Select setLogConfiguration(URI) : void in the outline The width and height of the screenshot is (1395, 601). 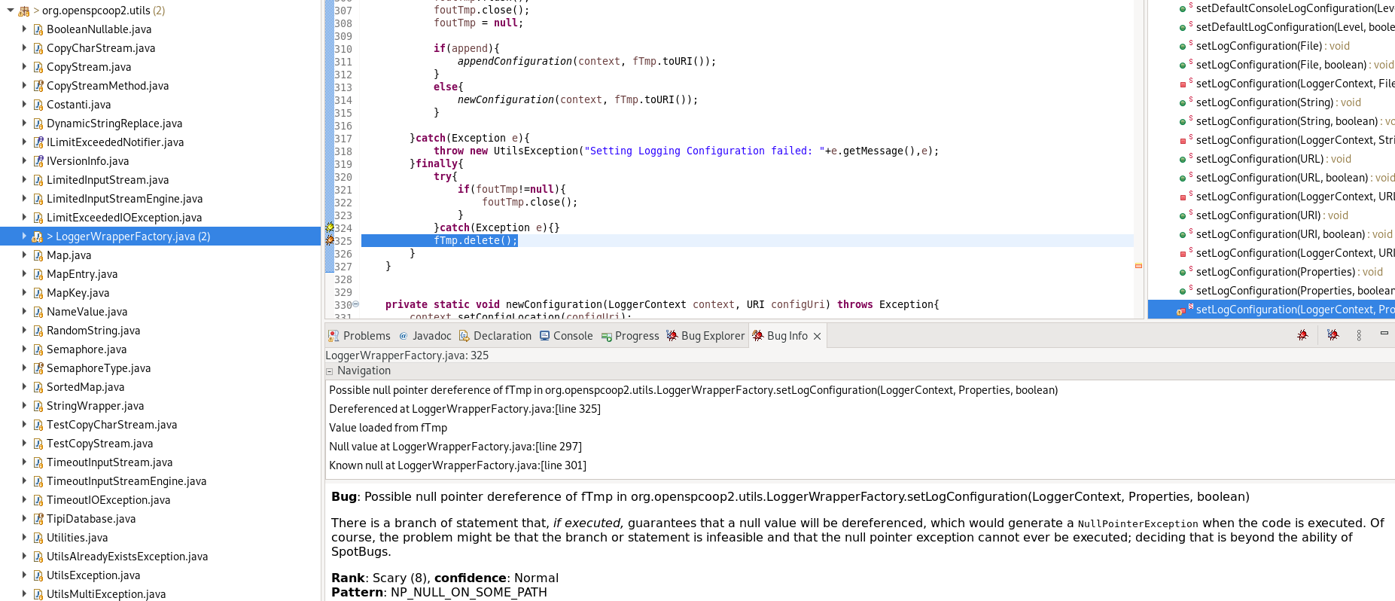tap(1272, 215)
